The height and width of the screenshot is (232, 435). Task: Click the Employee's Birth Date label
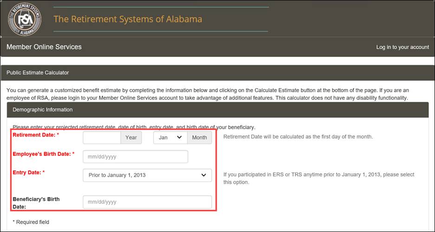coord(43,154)
